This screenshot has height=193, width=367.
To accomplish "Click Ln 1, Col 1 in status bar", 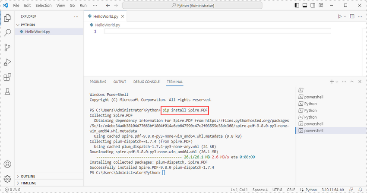I will point(239,190).
